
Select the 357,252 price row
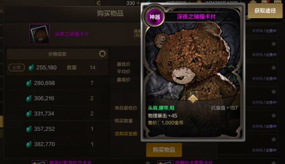click(x=57, y=129)
